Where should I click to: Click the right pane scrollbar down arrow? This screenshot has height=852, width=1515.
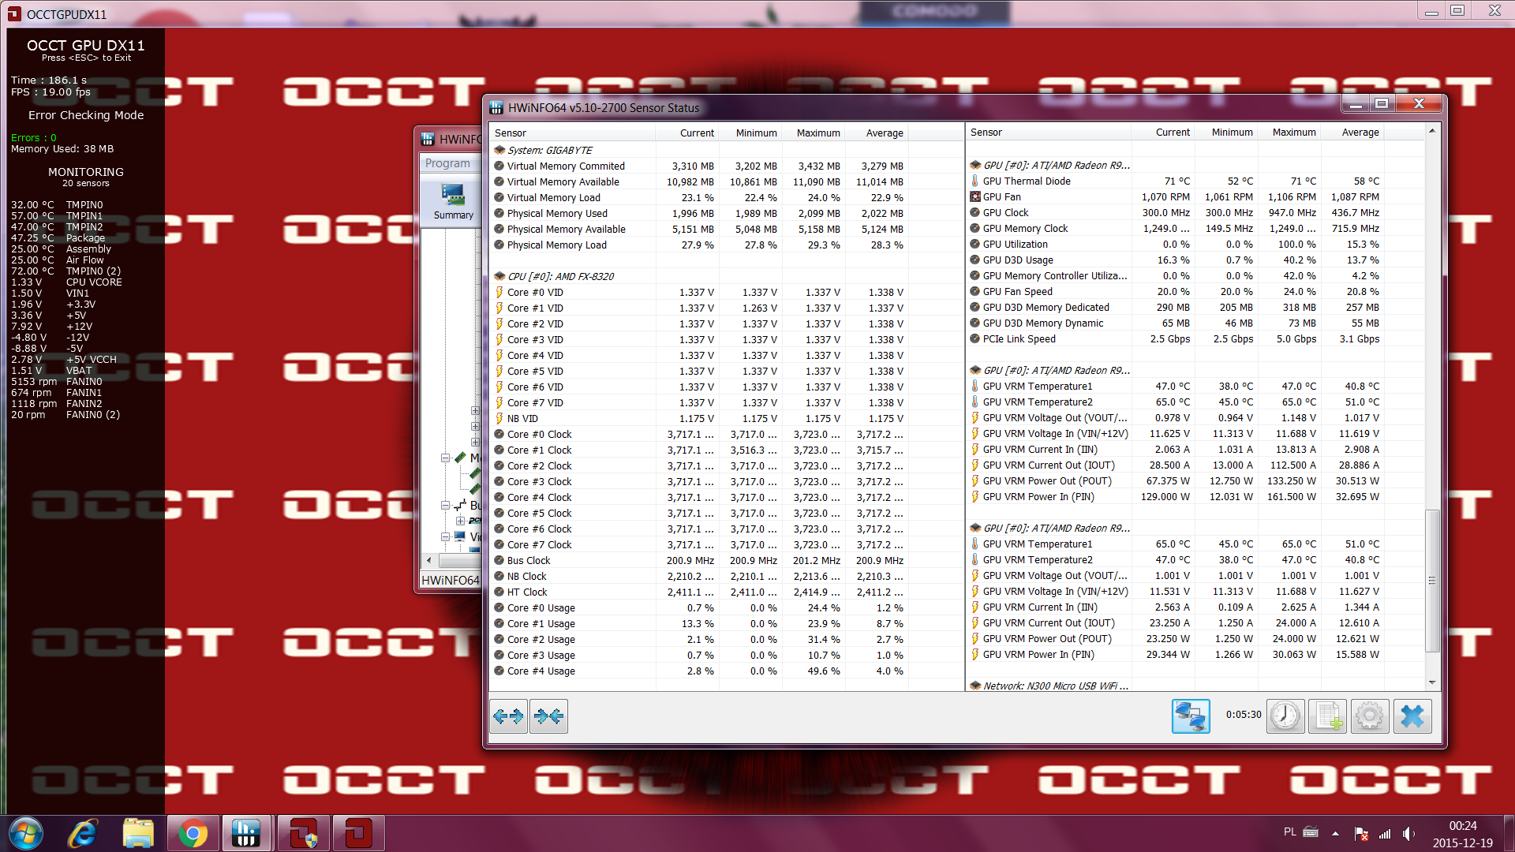(1432, 682)
